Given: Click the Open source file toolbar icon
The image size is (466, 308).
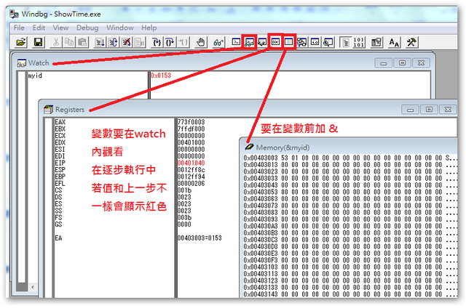Looking at the screenshot, I should click(20, 43).
